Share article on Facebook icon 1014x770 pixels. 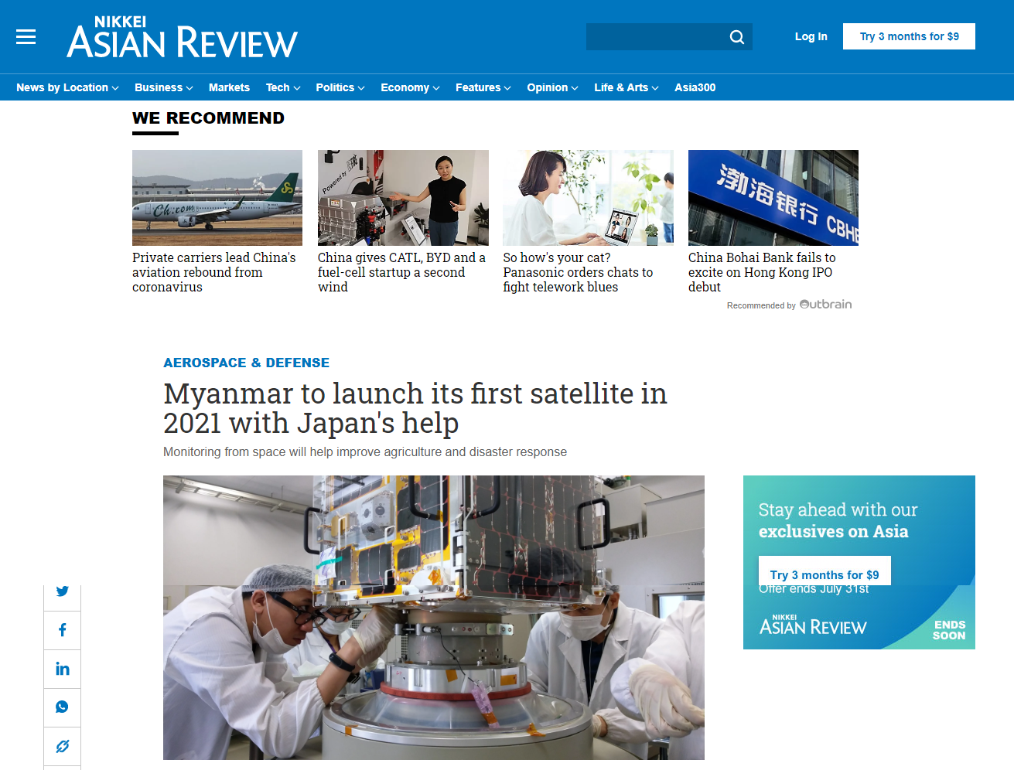click(63, 630)
